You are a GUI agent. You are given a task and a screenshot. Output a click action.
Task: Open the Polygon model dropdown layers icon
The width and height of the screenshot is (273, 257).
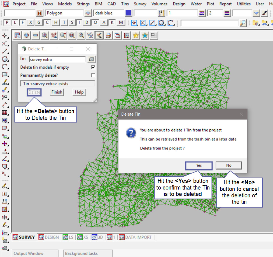pyautogui.click(x=88, y=13)
